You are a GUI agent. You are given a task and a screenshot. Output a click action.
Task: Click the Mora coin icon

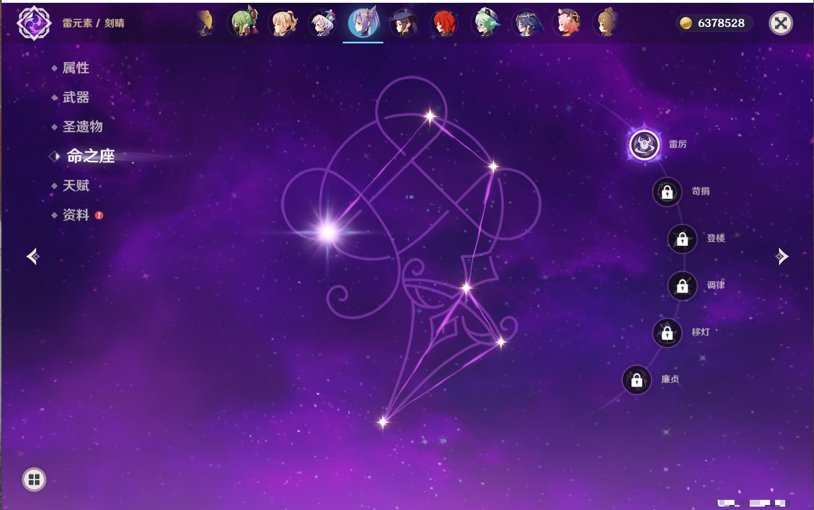tap(685, 23)
